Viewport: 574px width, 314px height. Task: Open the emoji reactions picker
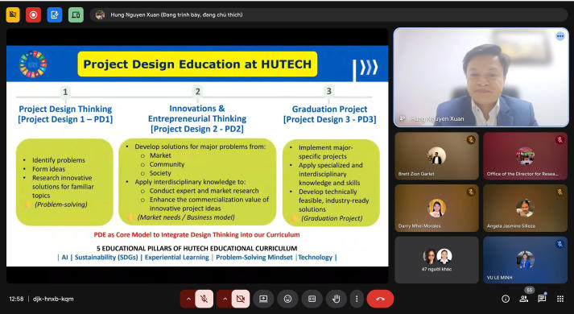(287, 299)
